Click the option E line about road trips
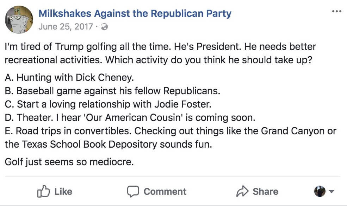The height and width of the screenshot is (206, 347). (171, 137)
